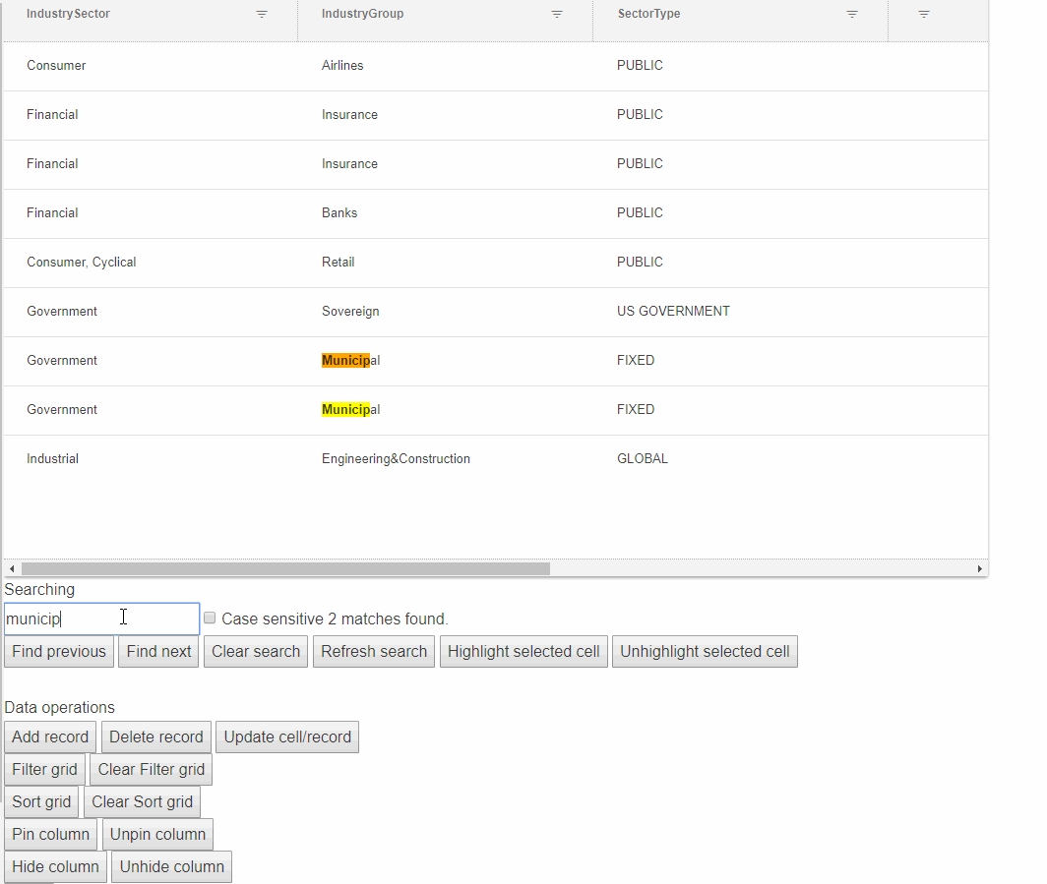Select the Sovereign cell
Viewport: 1047px width, 884px height.
(446, 312)
